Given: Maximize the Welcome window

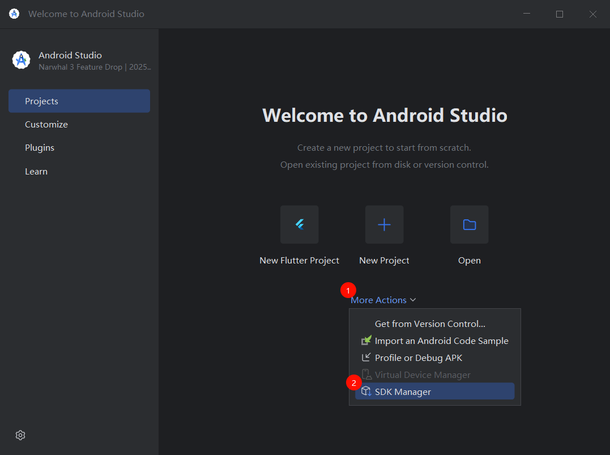Looking at the screenshot, I should click(560, 14).
